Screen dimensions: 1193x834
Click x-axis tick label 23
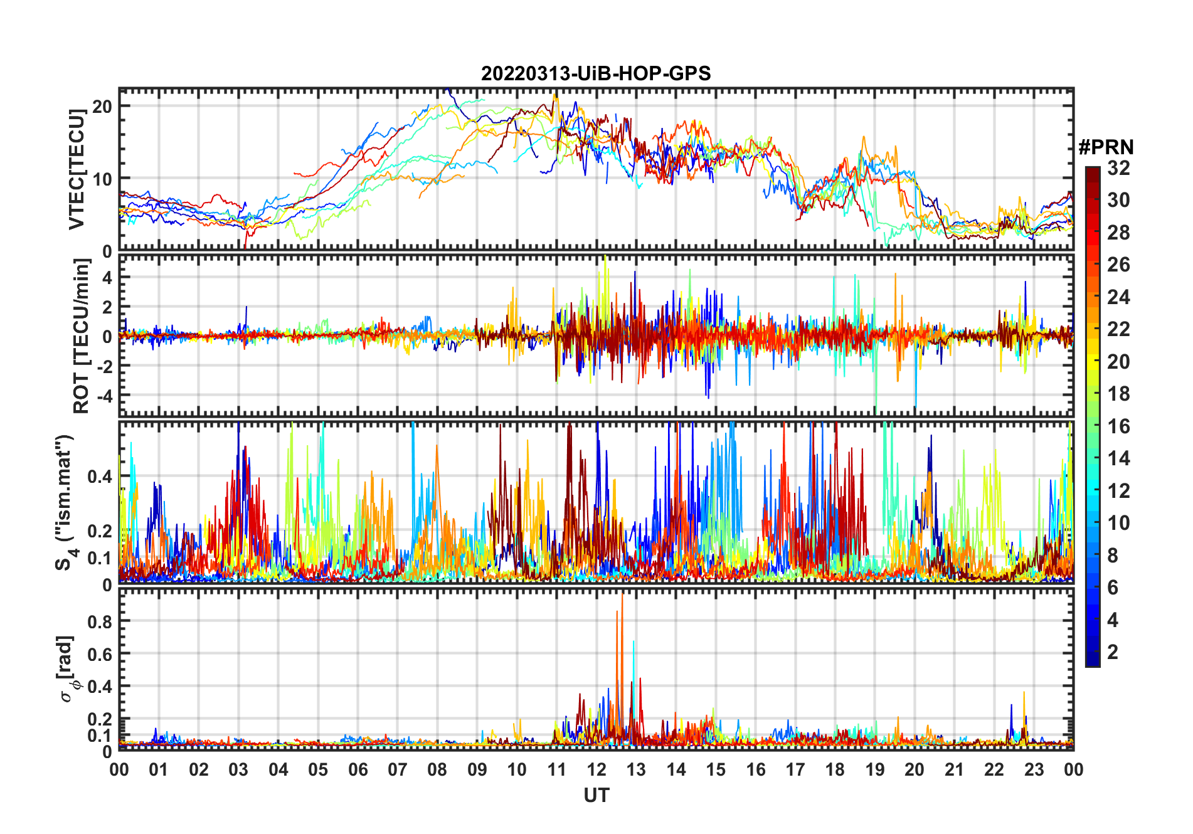coord(1034,769)
